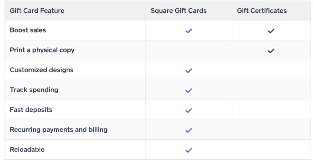This screenshot has height=160, width=314.
Task: Select the Gift Certificates column header
Action: pyautogui.click(x=262, y=11)
